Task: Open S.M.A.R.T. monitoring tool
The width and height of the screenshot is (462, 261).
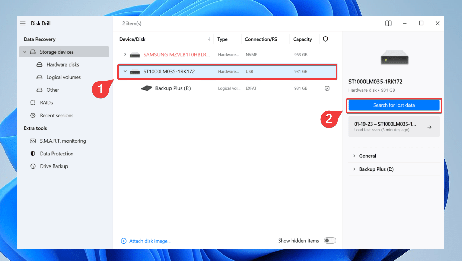Action: coord(63,141)
